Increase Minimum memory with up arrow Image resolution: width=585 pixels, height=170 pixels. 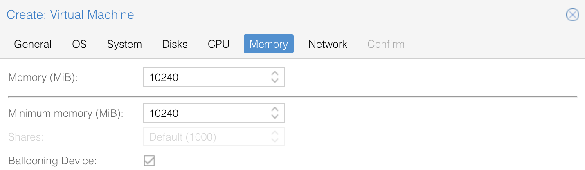click(275, 109)
